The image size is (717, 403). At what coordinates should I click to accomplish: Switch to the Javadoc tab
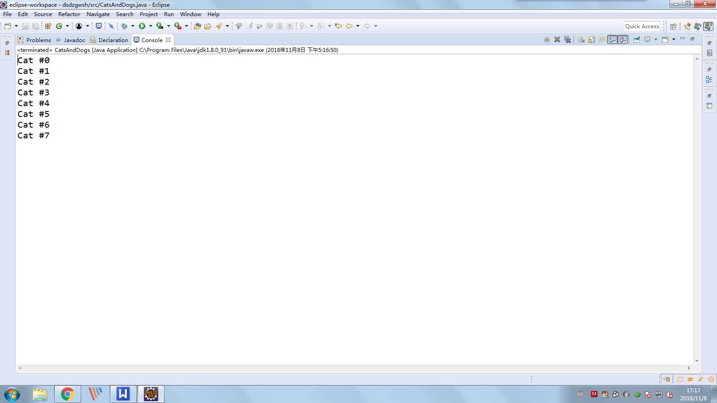coord(70,40)
